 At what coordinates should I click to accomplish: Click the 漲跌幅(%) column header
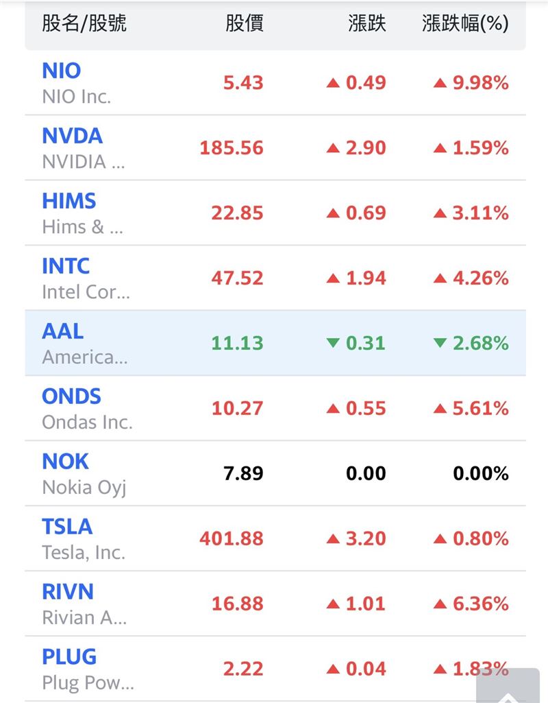(465, 24)
